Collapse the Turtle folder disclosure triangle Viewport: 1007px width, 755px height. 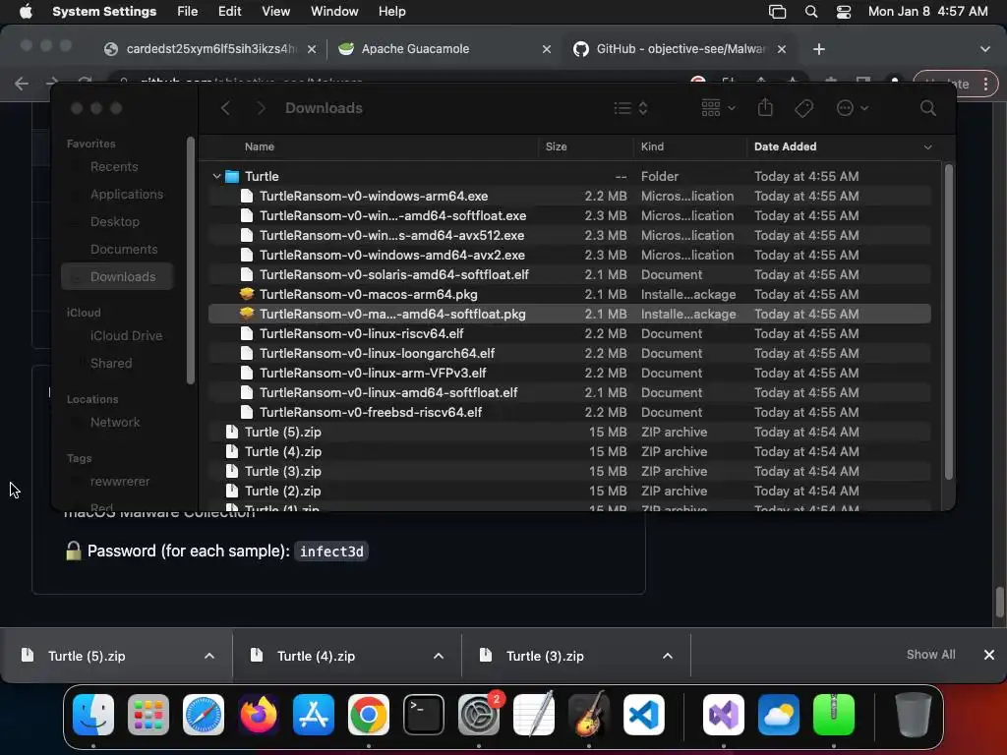click(216, 176)
